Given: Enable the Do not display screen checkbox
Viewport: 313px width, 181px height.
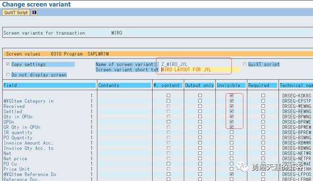Looking at the screenshot, I should pyautogui.click(x=8, y=75).
